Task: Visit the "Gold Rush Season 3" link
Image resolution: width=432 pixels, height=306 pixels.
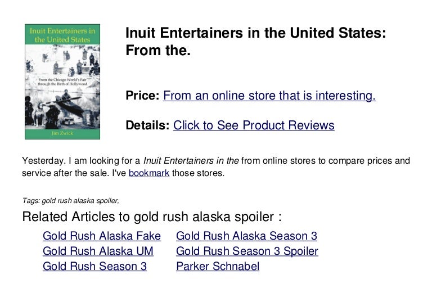Action: tap(94, 267)
